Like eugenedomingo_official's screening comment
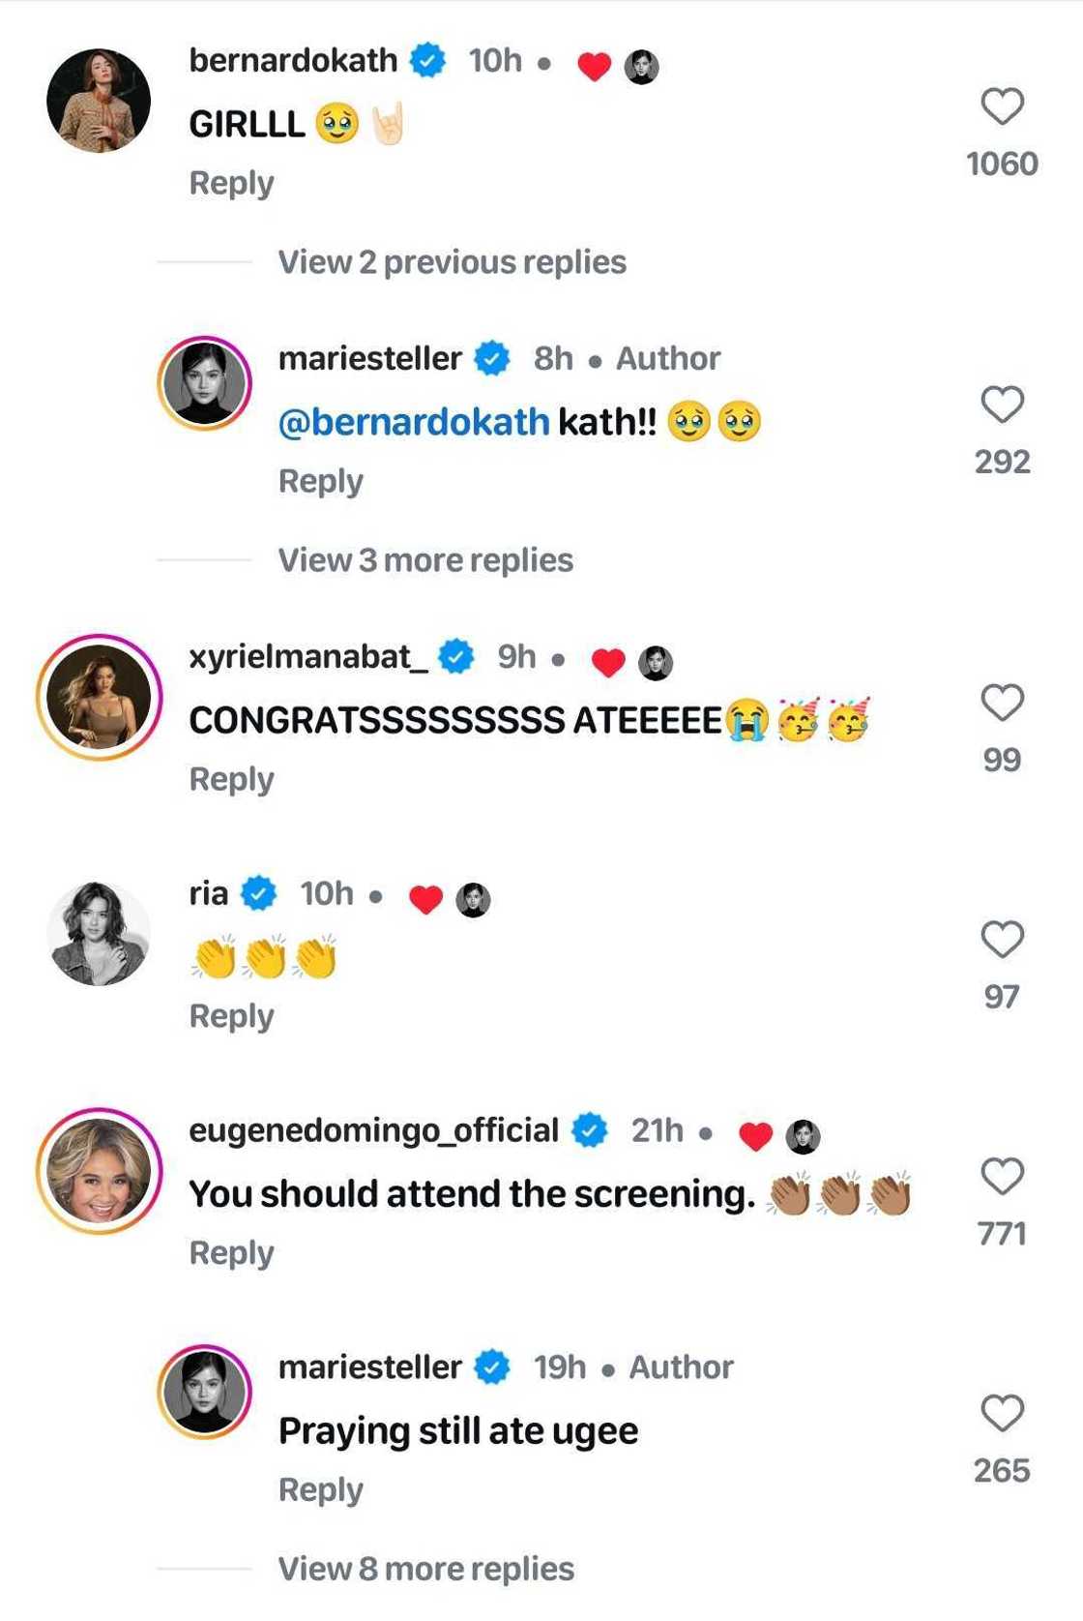 click(x=1002, y=1177)
